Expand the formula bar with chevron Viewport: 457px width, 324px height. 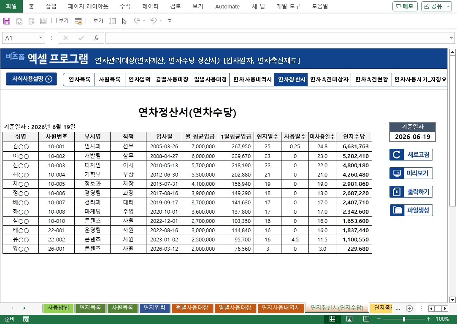452,38
